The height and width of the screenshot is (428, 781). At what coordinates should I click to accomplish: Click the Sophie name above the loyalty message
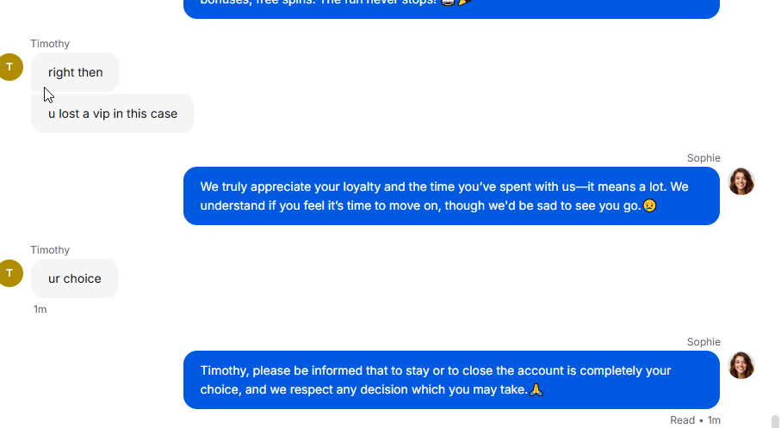coord(704,158)
